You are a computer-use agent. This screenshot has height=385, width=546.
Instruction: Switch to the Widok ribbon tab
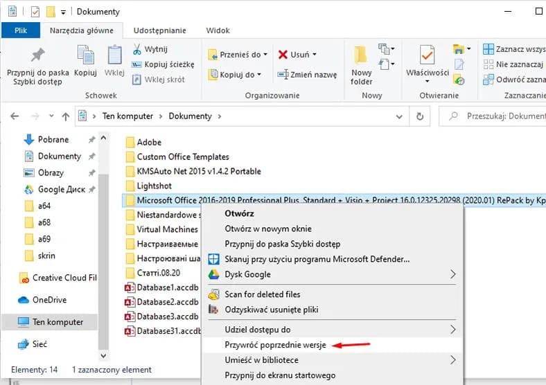click(x=218, y=30)
